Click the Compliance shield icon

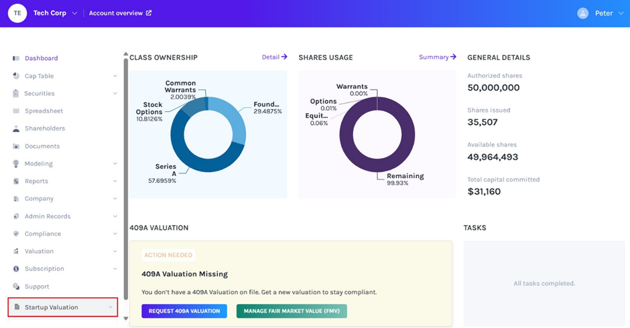pos(16,234)
